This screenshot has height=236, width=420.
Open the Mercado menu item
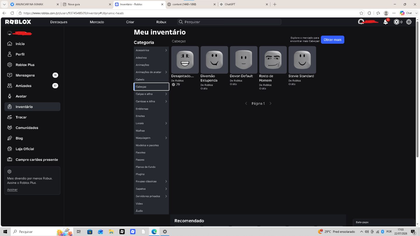click(97, 22)
